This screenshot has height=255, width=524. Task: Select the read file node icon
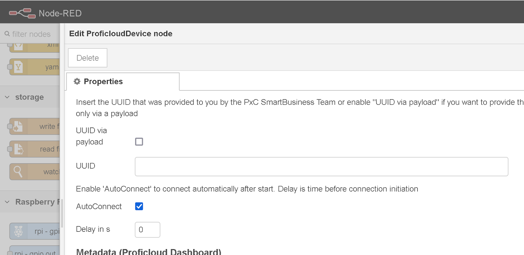pyautogui.click(x=18, y=149)
